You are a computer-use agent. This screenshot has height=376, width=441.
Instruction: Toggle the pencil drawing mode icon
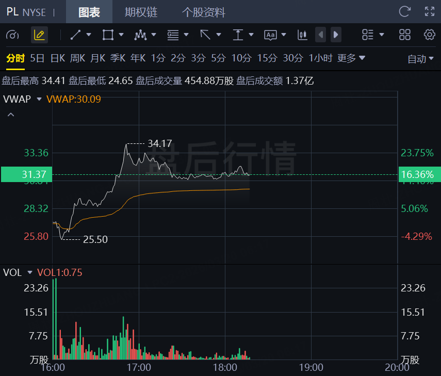tap(39, 35)
